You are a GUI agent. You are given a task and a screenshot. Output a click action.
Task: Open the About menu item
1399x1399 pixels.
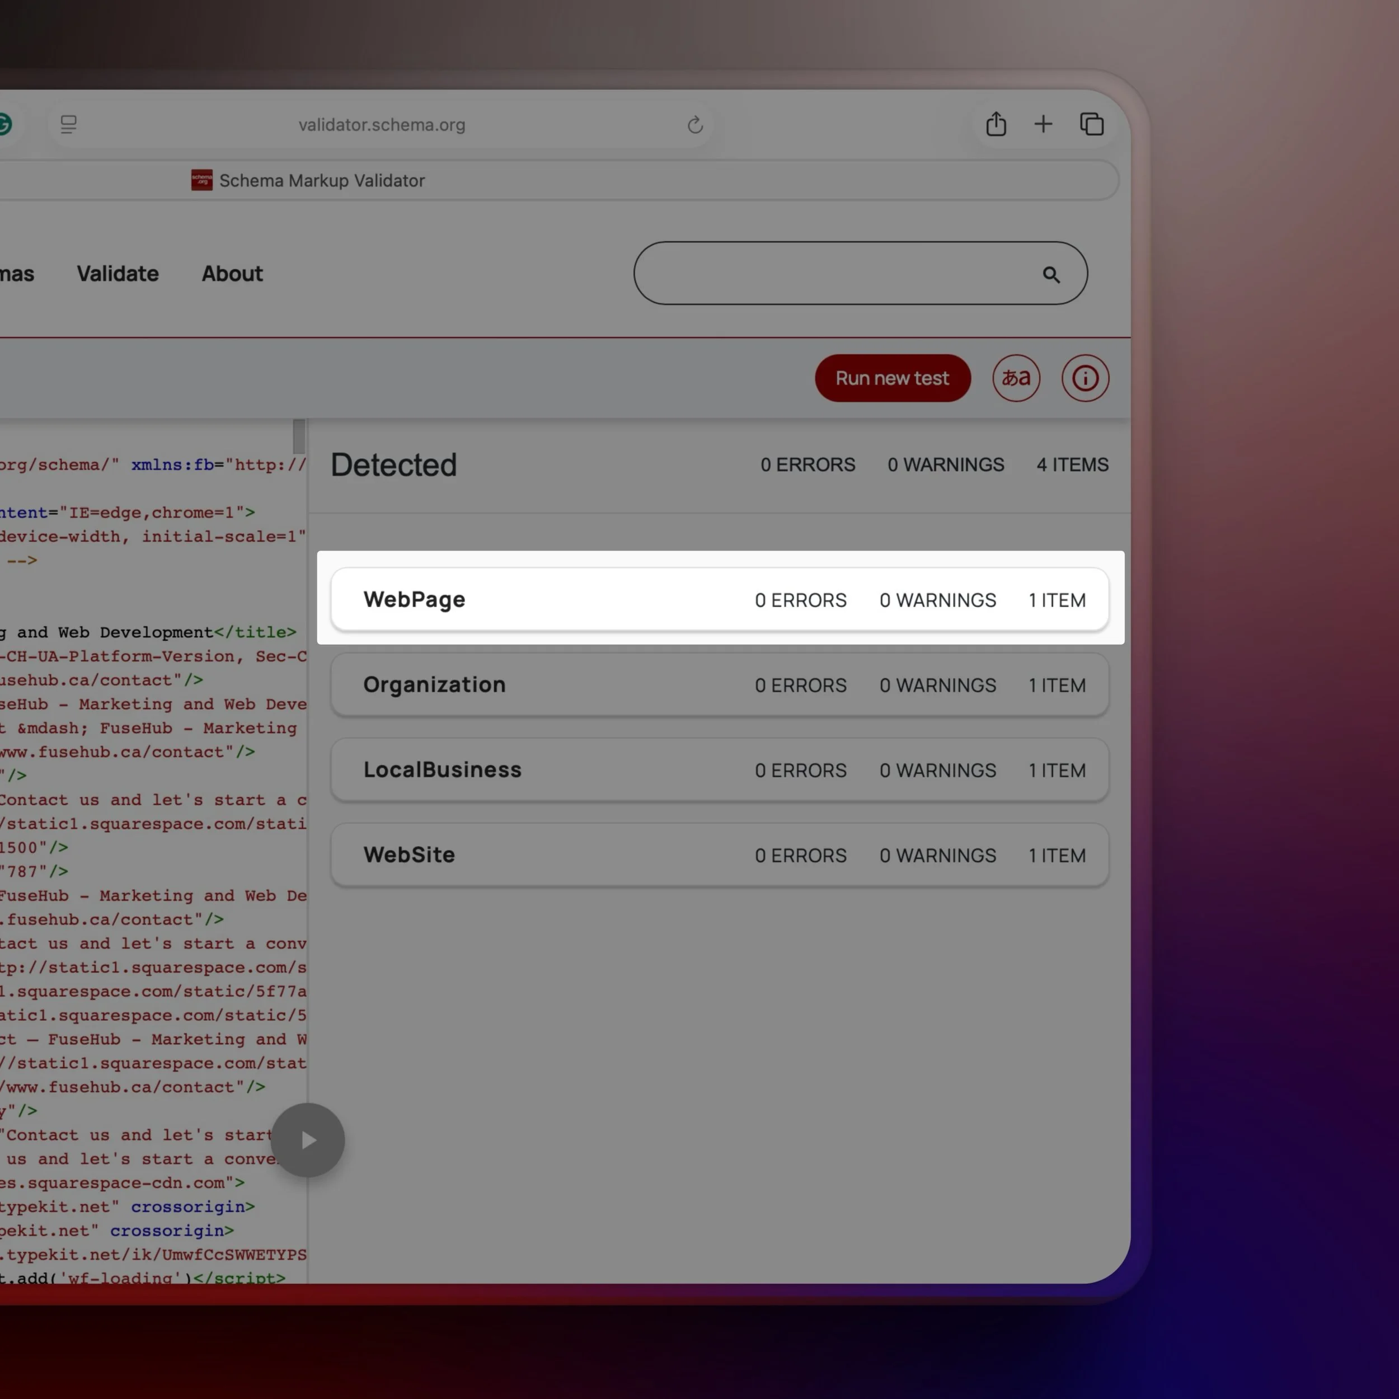click(232, 274)
